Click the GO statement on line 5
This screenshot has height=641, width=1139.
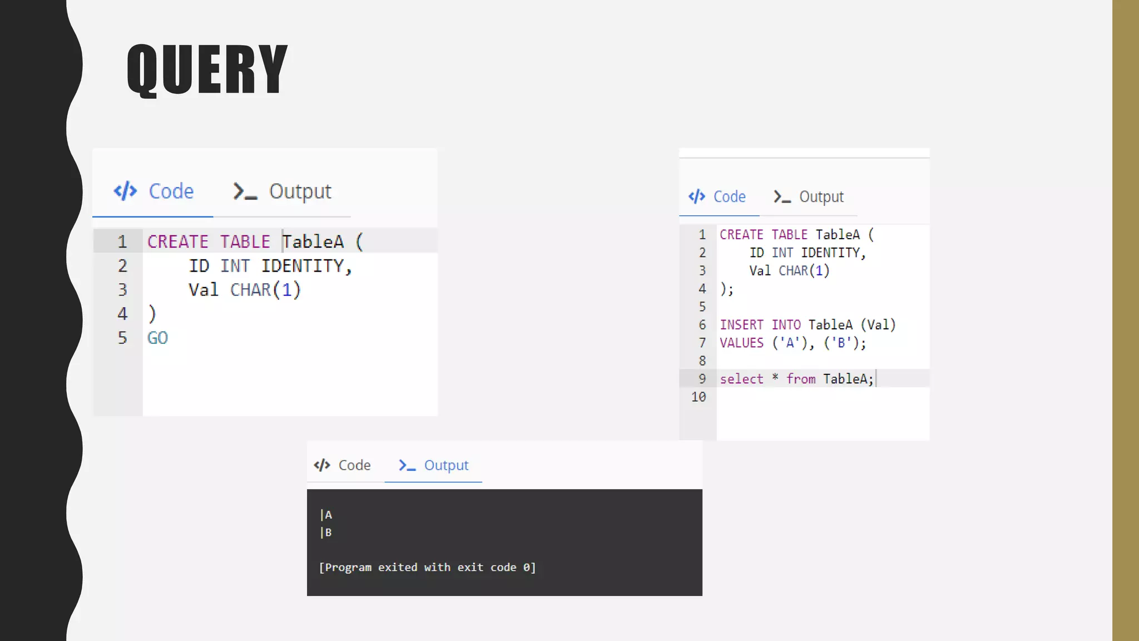[x=157, y=338]
